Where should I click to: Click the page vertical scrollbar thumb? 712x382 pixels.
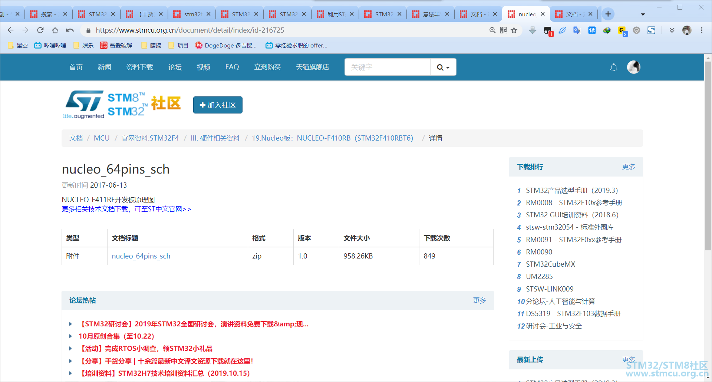point(708,156)
